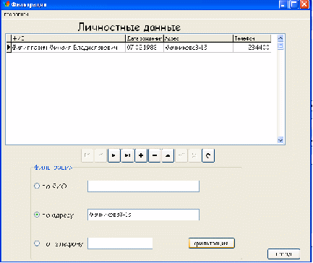Click the Фильтрация button
This screenshot has height=263, width=313.
(x=211, y=243)
